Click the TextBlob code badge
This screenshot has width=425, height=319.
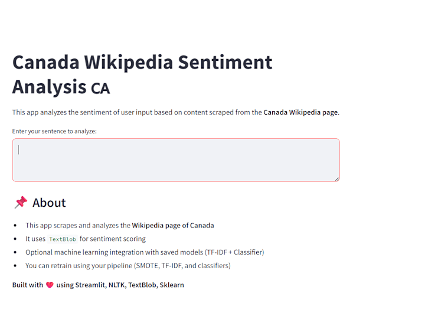[63, 239]
